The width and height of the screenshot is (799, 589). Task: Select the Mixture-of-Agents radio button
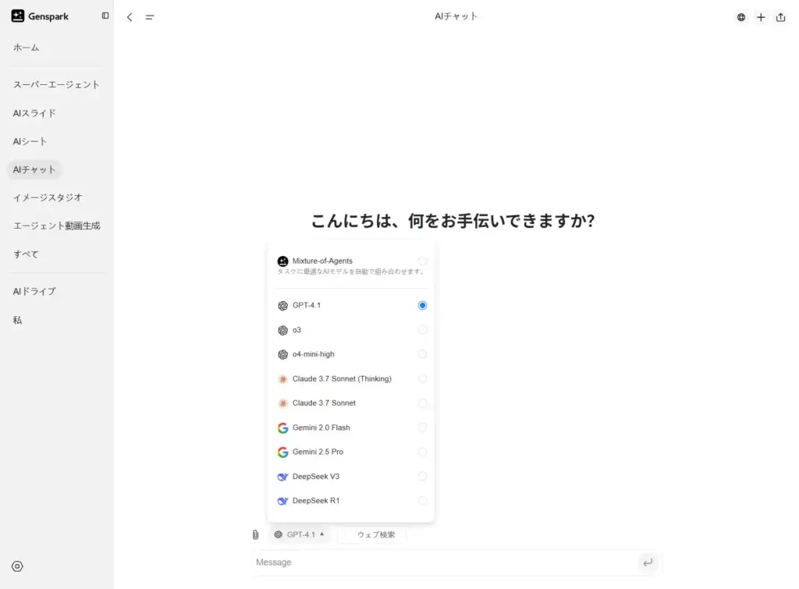click(422, 261)
